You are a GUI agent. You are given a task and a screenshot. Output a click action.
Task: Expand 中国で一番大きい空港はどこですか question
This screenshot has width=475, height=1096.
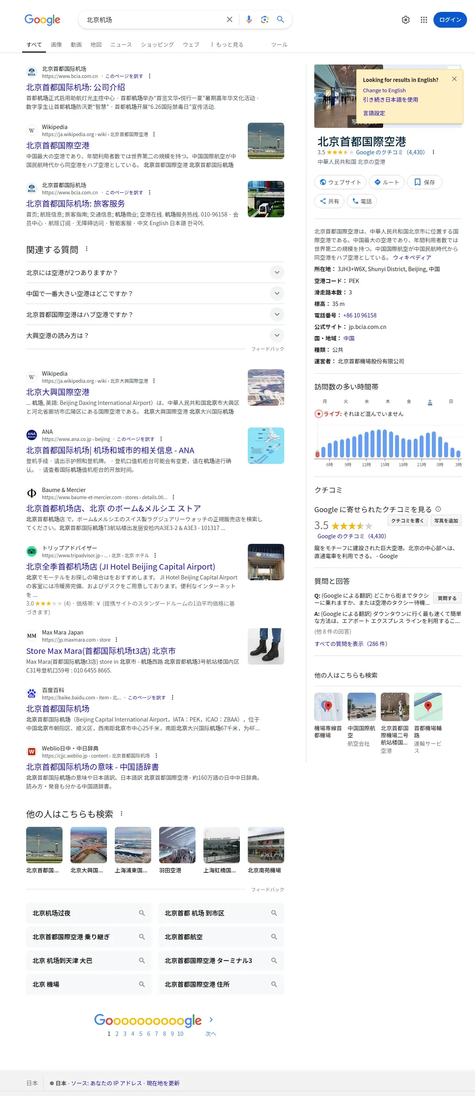tap(155, 294)
